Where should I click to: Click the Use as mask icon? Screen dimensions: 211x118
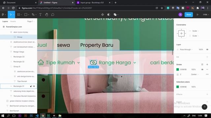109,14
